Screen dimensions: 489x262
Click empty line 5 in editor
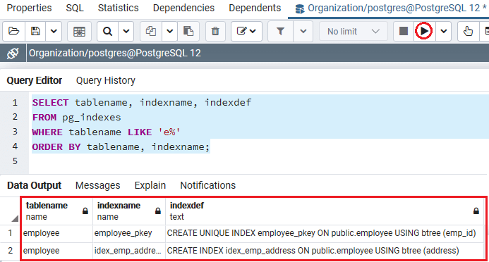point(259,161)
